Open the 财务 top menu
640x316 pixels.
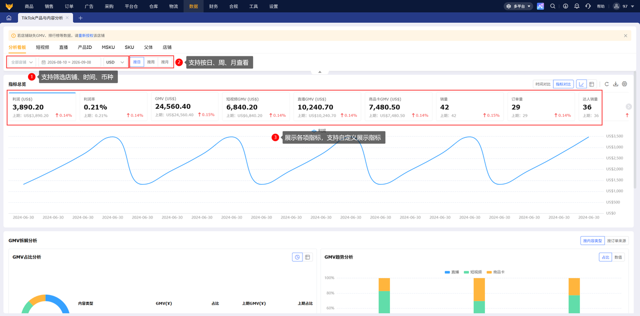click(x=213, y=6)
